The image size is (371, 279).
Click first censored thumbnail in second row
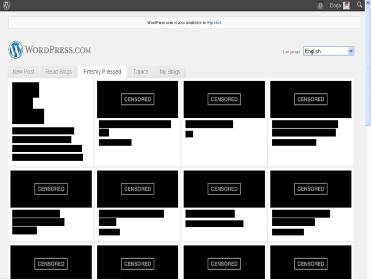coord(51,189)
